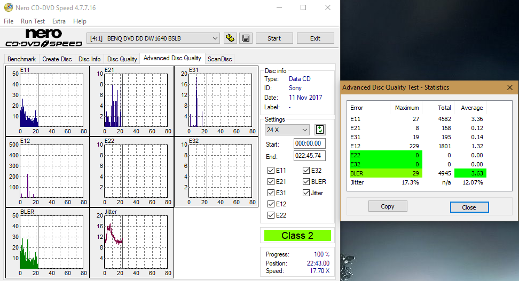Click the Speed value 17.70 X
Image resolution: width=519 pixels, height=281 pixels.
(319, 271)
